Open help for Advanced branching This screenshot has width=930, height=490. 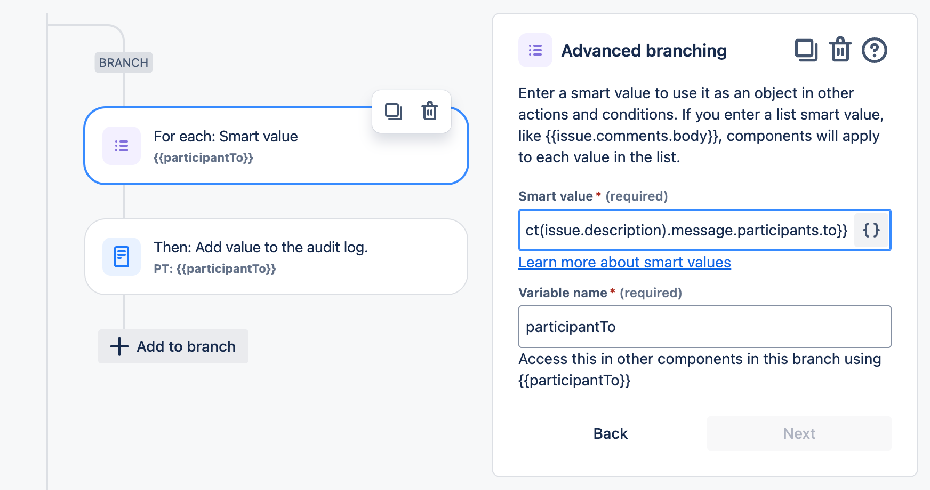coord(875,50)
